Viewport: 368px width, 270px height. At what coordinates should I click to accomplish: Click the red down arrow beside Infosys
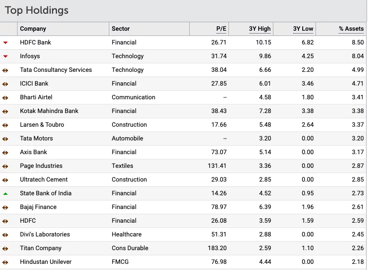6,56
